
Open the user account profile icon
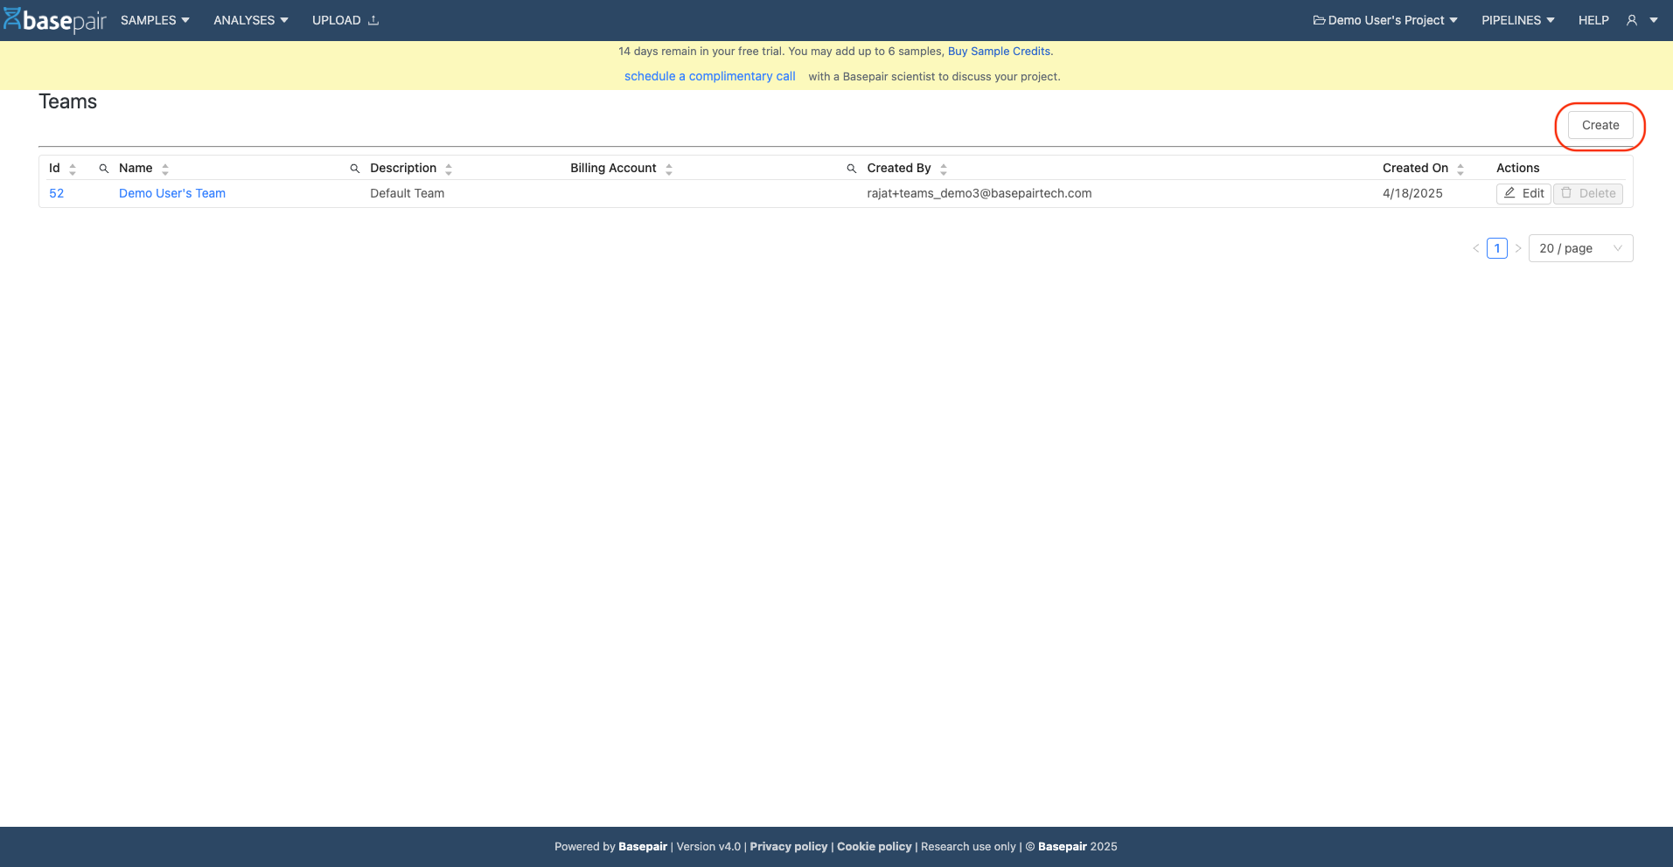(1632, 20)
